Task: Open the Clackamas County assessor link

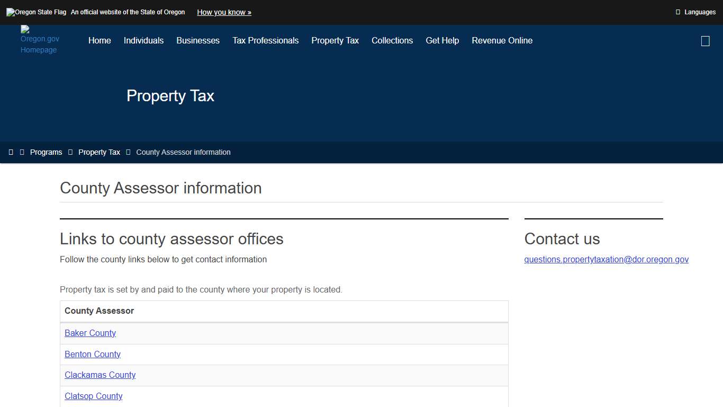Action: 100,375
